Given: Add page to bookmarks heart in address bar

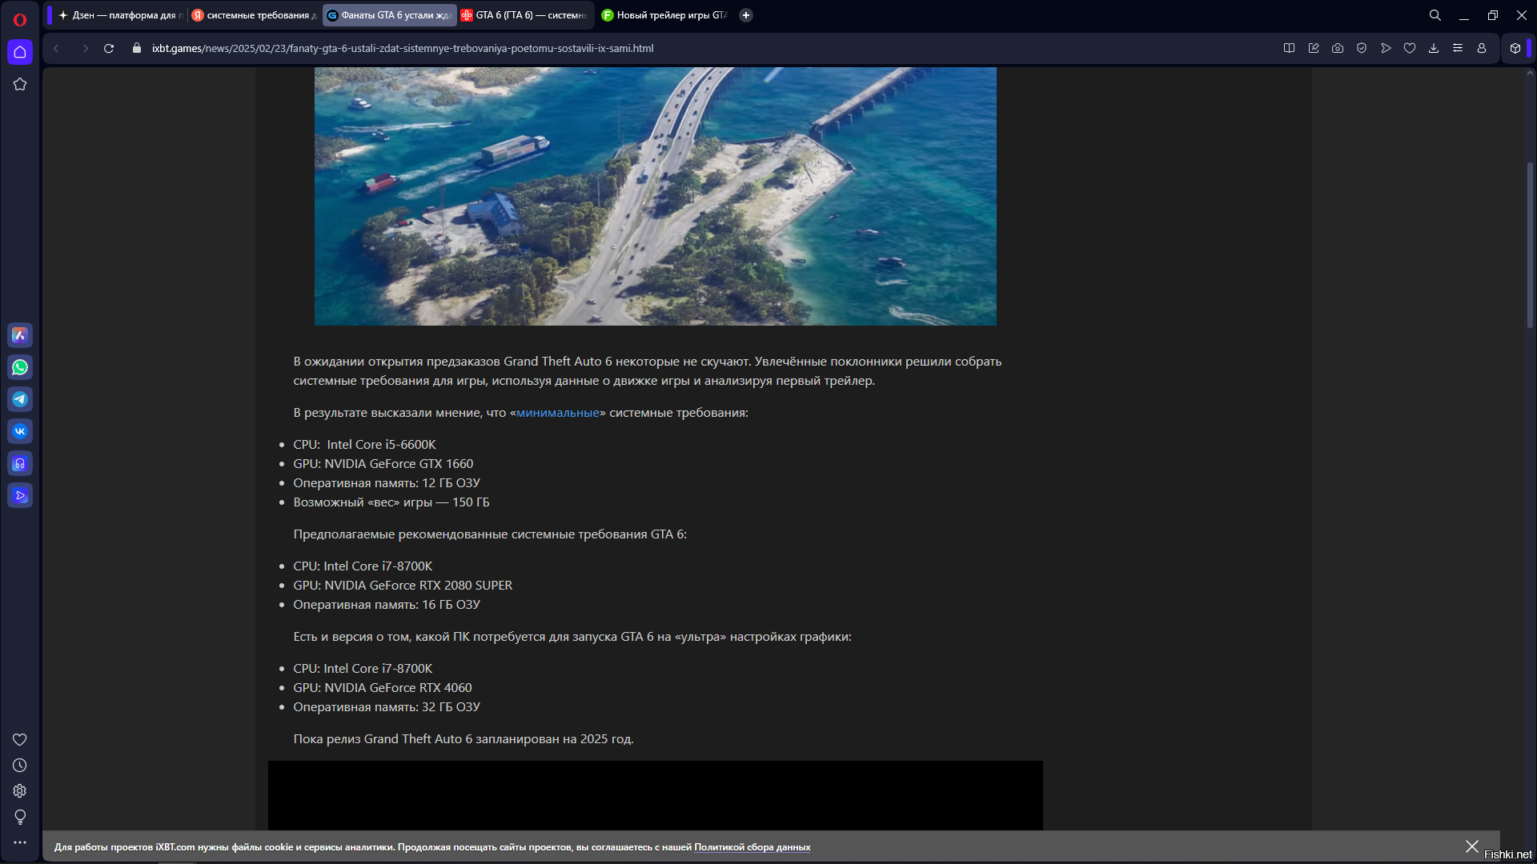Looking at the screenshot, I should 1410,48.
